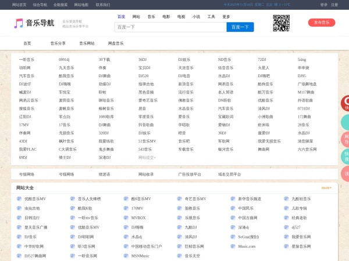Click the globe icon beside 经典老歌

(x=286, y=217)
